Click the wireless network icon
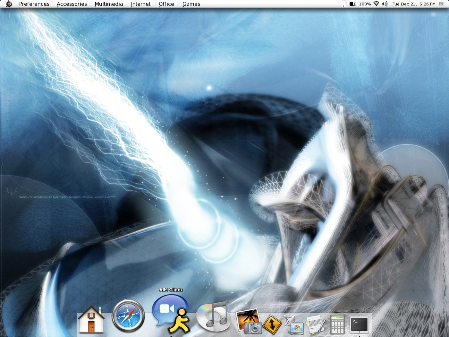The width and height of the screenshot is (449, 337). pos(377,4)
